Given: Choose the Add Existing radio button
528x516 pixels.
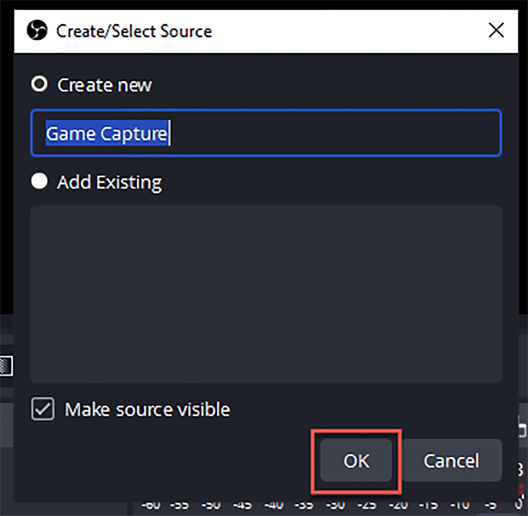Looking at the screenshot, I should point(40,181).
